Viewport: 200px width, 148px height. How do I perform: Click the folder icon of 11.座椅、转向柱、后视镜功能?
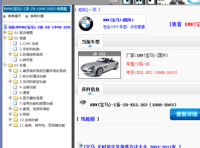15,125
